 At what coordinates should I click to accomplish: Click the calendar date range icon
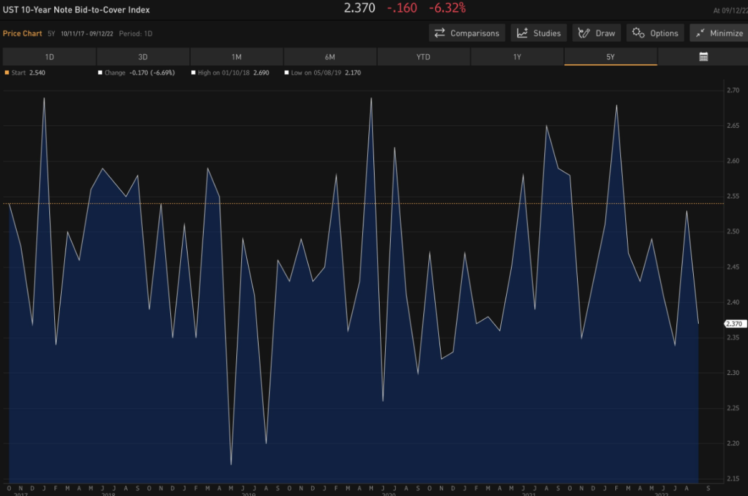pos(703,57)
